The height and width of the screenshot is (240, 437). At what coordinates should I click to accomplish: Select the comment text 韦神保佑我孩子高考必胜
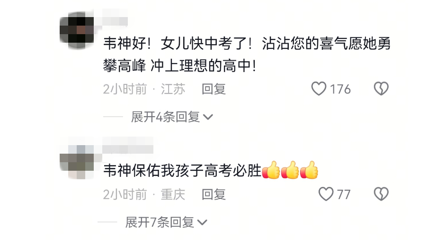[182, 170]
